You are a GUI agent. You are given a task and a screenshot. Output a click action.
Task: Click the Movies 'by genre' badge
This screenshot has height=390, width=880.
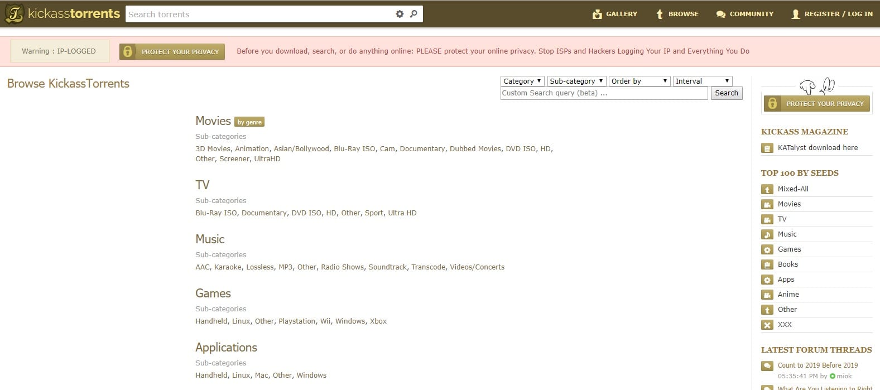point(249,122)
